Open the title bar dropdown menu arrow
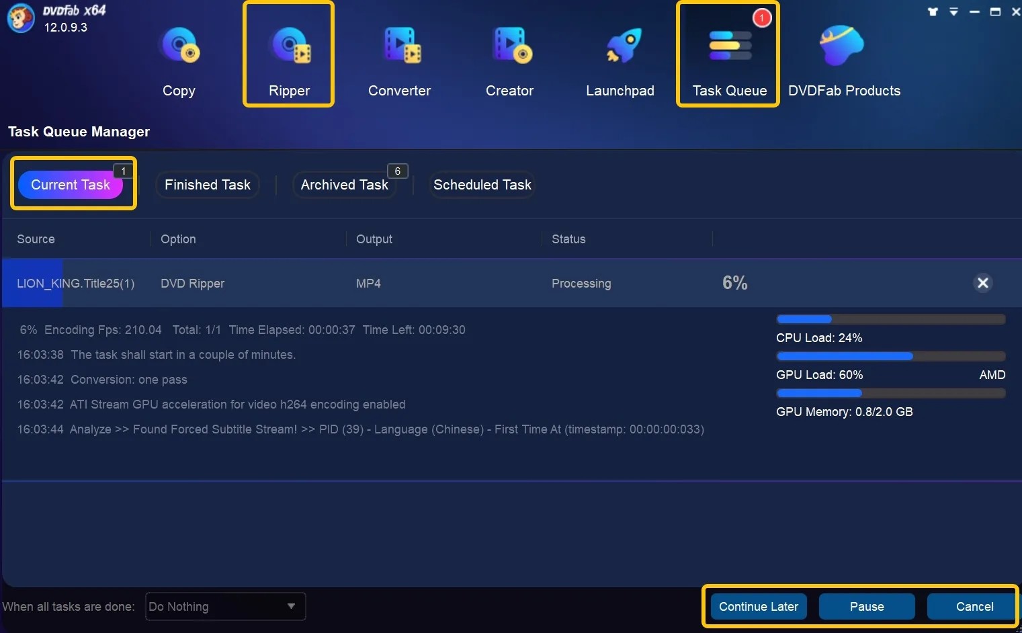The height and width of the screenshot is (633, 1022). pyautogui.click(x=953, y=11)
